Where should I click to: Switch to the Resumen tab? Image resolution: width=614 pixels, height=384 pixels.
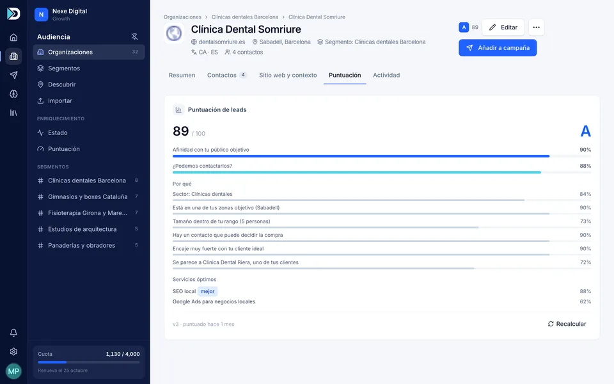pyautogui.click(x=182, y=76)
